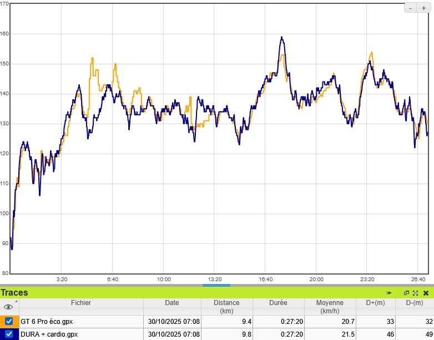Sort by D-(m) column header
434x340 pixels.
(413, 303)
